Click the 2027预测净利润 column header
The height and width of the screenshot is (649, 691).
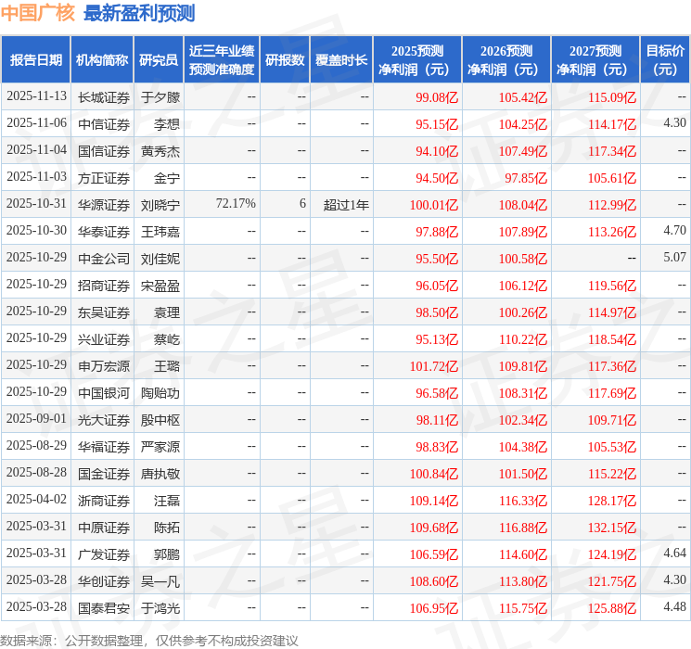[x=595, y=60]
